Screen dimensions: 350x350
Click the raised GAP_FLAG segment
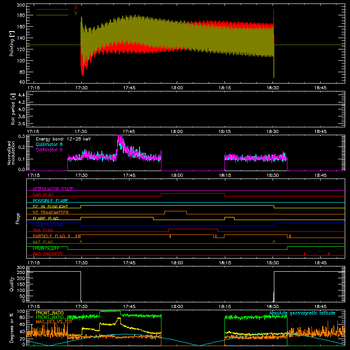click(193, 193)
